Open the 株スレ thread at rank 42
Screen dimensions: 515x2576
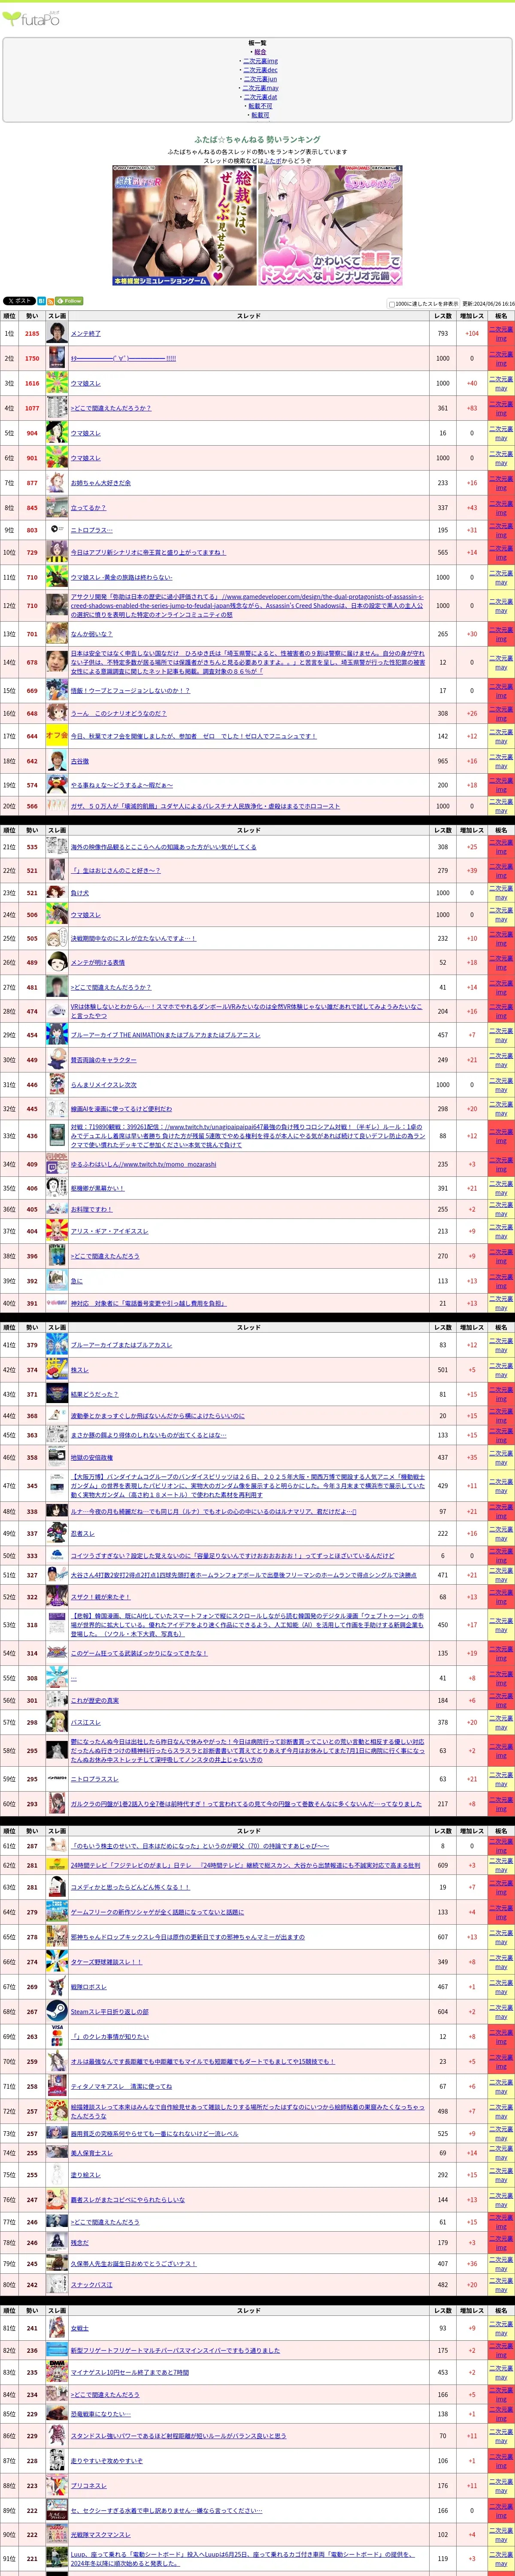tap(80, 1370)
